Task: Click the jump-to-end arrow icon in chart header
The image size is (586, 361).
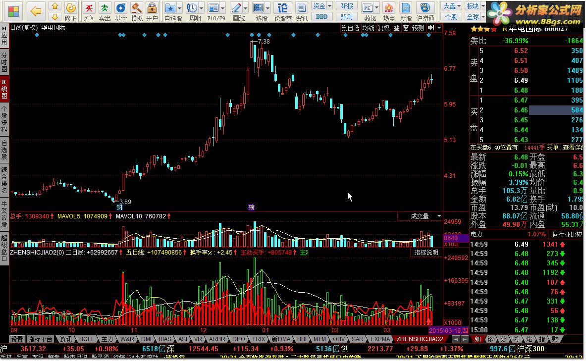Action: [431, 28]
